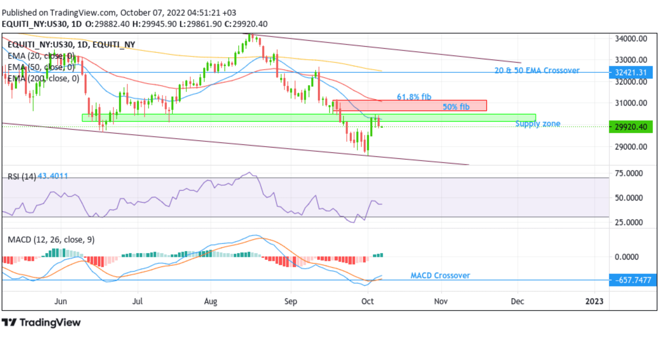This screenshot has width=659, height=338.
Task: Click the 29000.00 price axis label
Action: click(x=631, y=147)
